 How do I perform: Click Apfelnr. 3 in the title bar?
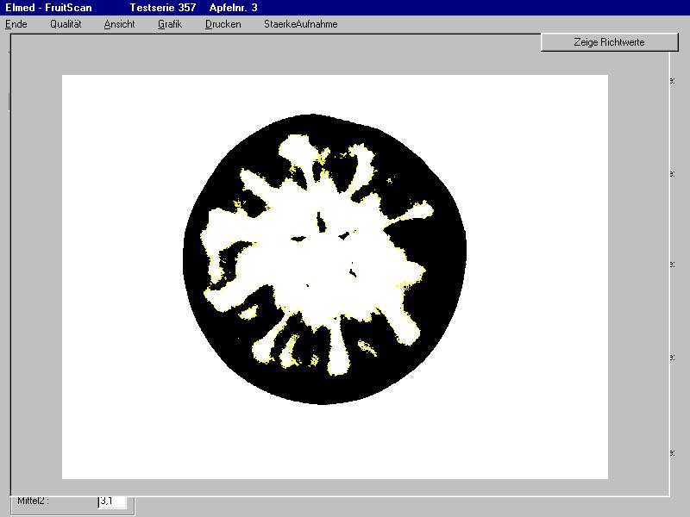click(233, 7)
